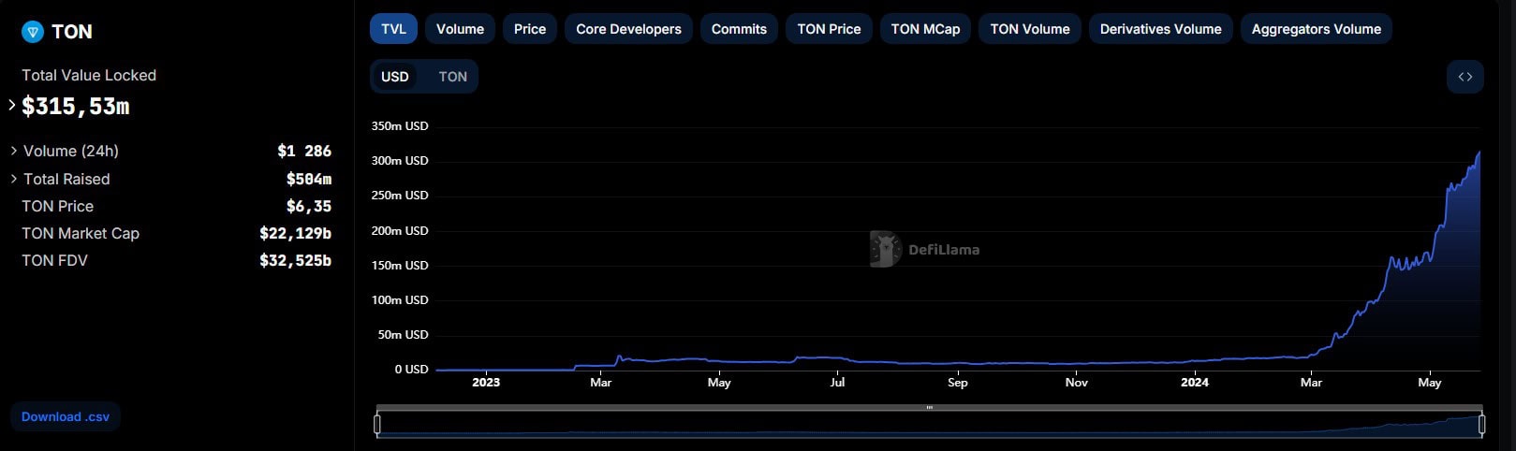Expand the Volume (24h) row
The width and height of the screenshot is (1516, 451).
pos(14,151)
